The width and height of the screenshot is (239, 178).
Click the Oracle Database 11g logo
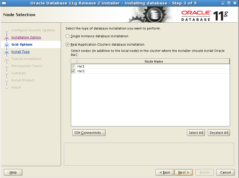205,15
